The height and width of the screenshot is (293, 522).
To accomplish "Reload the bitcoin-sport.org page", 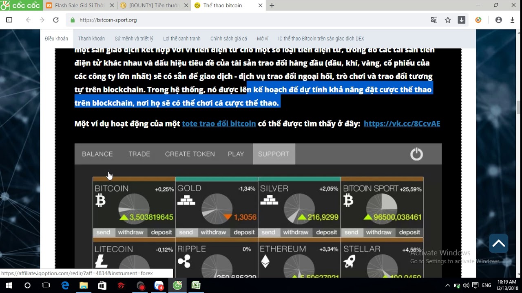I will (x=56, y=20).
